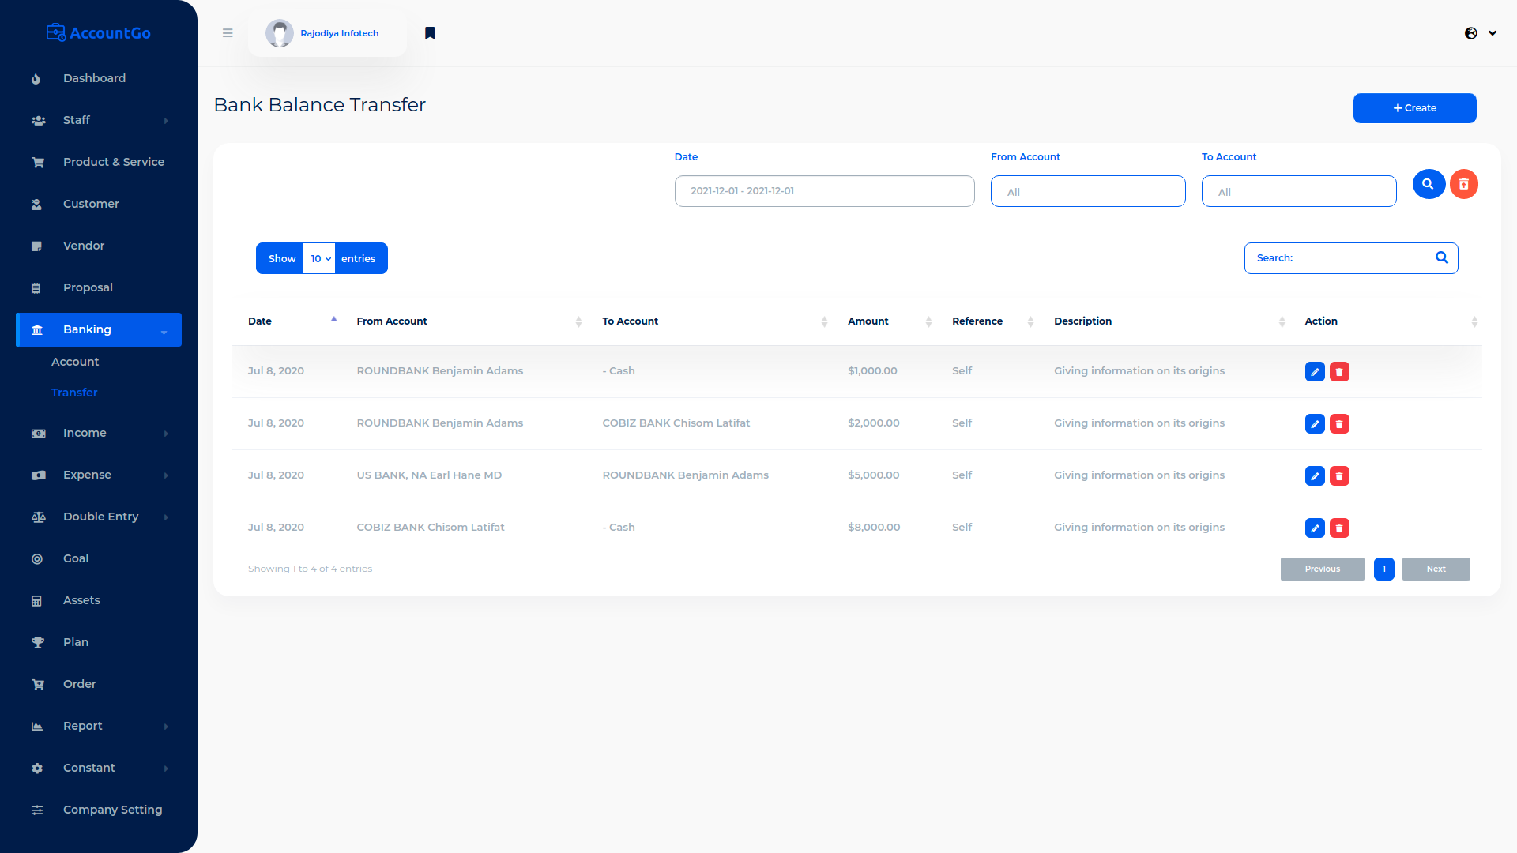Click the Date range input field
The height and width of the screenshot is (853, 1517).
pyautogui.click(x=824, y=191)
